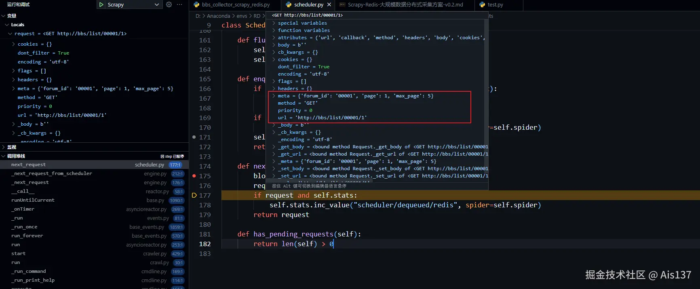The width and height of the screenshot is (700, 289).
Task: Open launch.json via the gear icon
Action: (169, 4)
